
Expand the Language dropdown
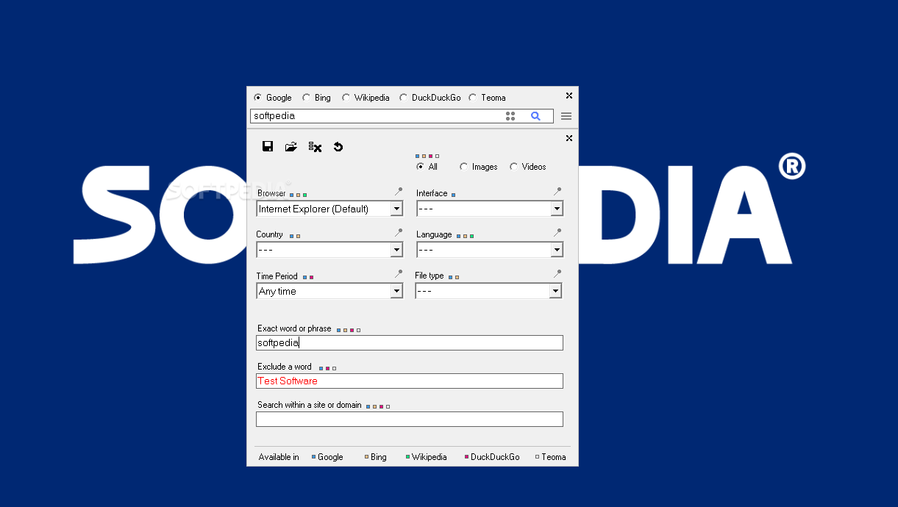557,251
